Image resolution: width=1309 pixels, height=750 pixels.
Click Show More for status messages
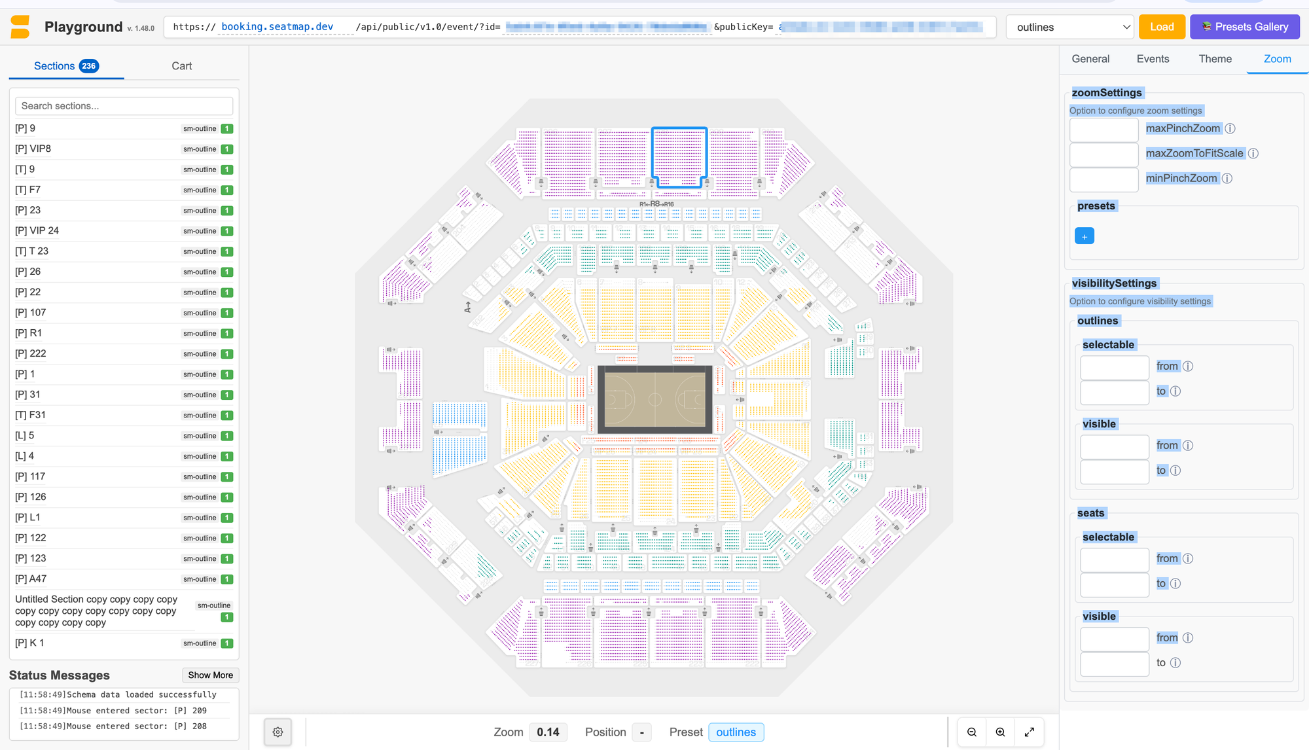210,675
